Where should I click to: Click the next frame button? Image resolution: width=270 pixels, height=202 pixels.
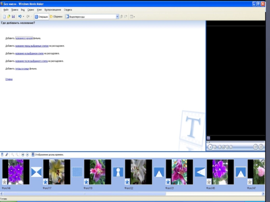tap(227, 147)
